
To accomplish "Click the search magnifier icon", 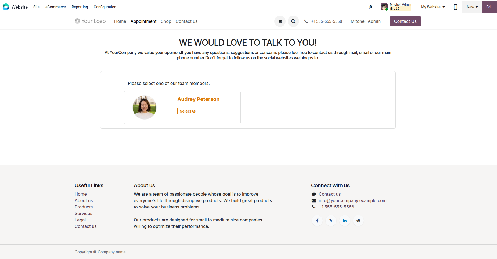I will tap(293, 21).
